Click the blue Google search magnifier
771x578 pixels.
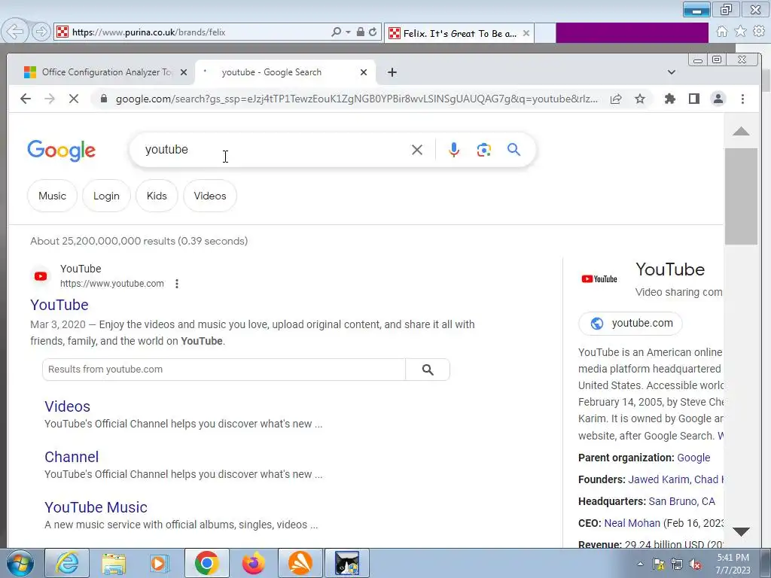[x=513, y=150]
